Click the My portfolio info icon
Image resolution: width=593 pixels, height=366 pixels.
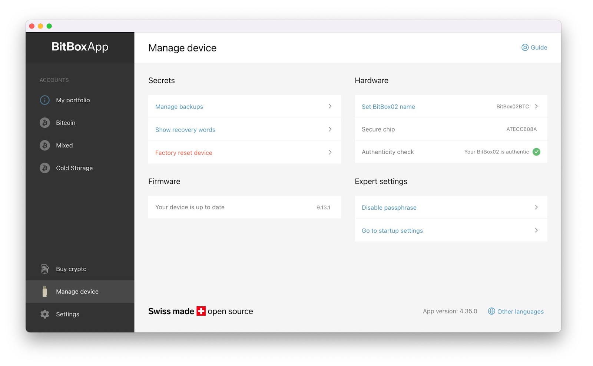click(x=45, y=100)
